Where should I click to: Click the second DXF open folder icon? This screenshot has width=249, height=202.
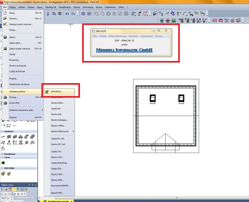[9, 174]
